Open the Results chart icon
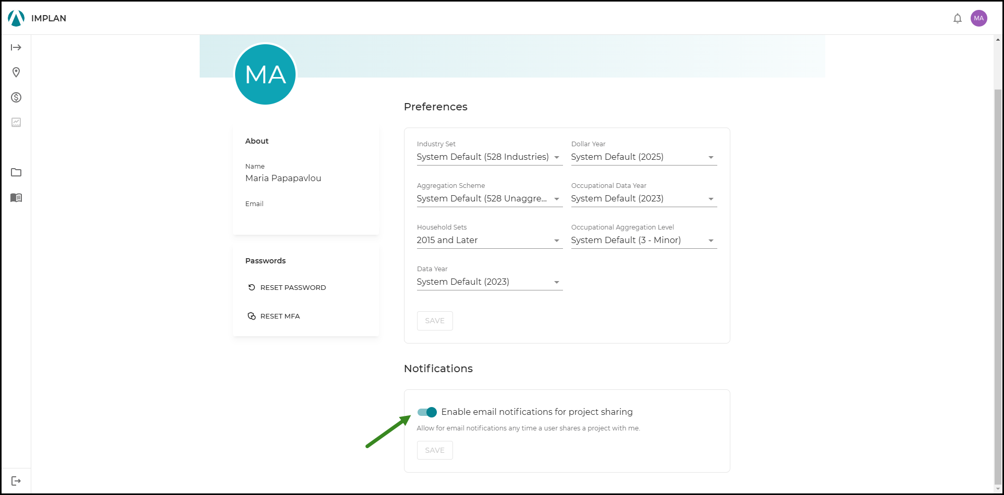 tap(16, 122)
